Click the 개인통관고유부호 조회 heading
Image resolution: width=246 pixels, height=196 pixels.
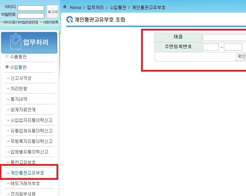point(100,20)
